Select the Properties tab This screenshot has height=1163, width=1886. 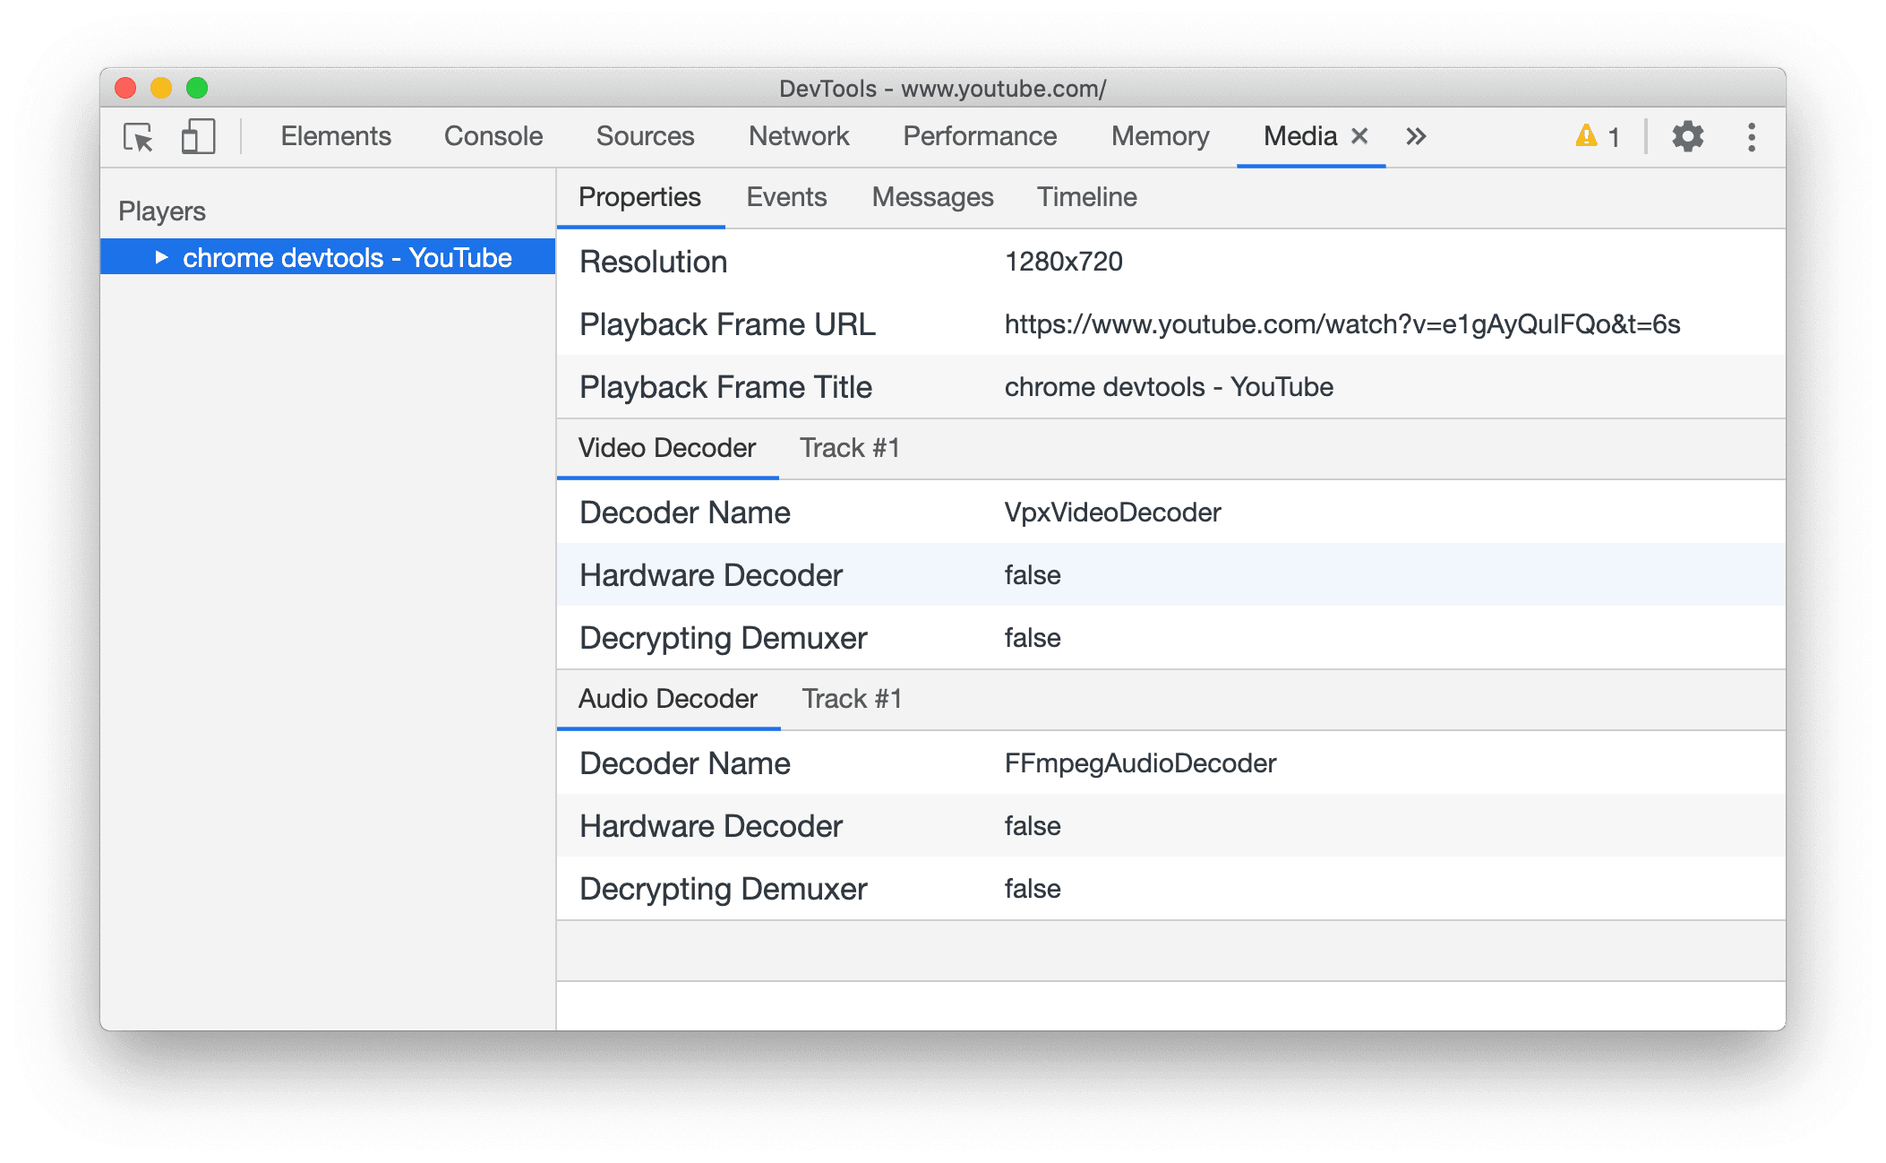click(640, 198)
